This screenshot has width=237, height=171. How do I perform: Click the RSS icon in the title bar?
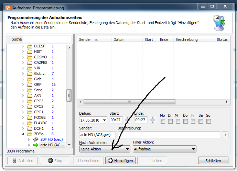tap(7, 8)
